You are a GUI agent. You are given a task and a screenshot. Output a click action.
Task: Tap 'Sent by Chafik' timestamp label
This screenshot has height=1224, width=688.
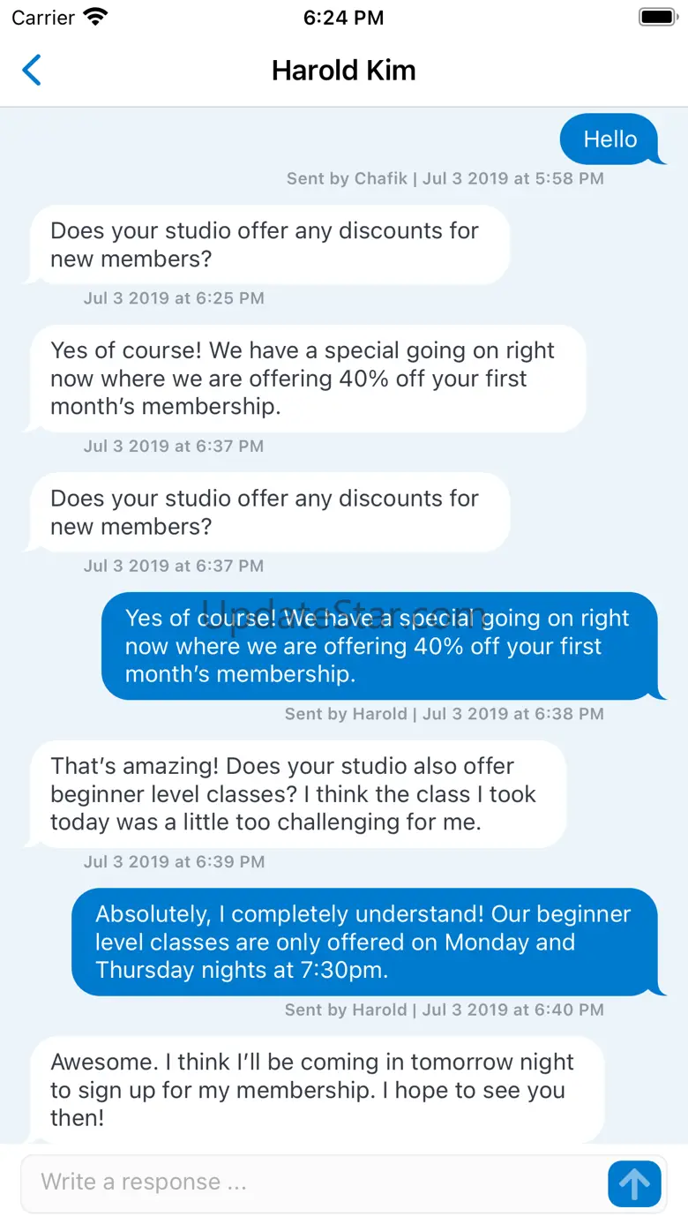click(x=445, y=178)
